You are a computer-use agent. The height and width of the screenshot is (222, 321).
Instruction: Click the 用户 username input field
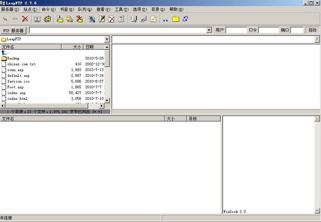(x=236, y=30)
